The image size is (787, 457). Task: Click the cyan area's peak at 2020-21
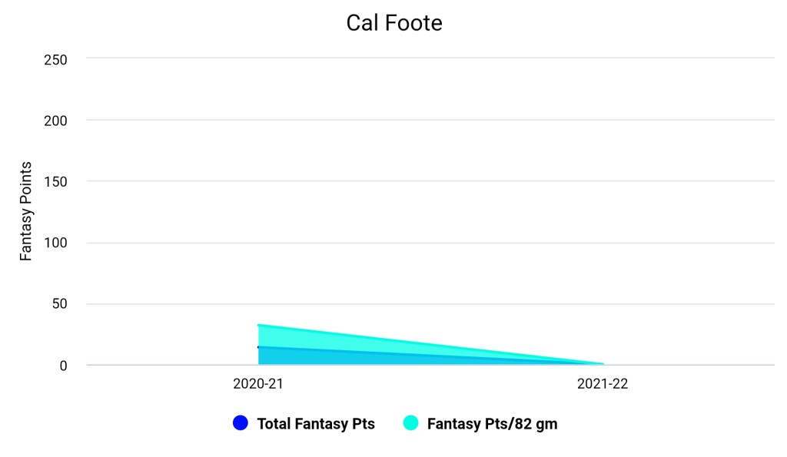pos(259,325)
